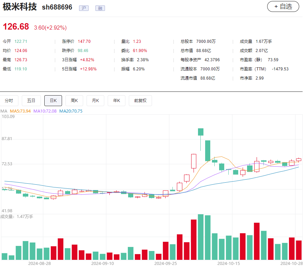Click the 市盈率(TTM) label
Screen dimensions: 305x268
[253, 69]
